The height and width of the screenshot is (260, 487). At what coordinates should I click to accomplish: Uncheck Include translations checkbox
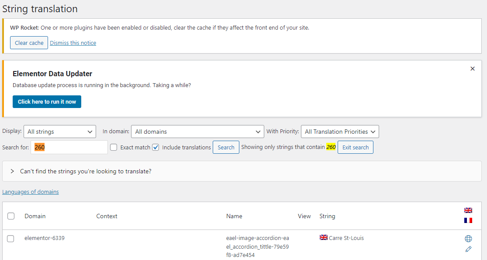pyautogui.click(x=155, y=148)
